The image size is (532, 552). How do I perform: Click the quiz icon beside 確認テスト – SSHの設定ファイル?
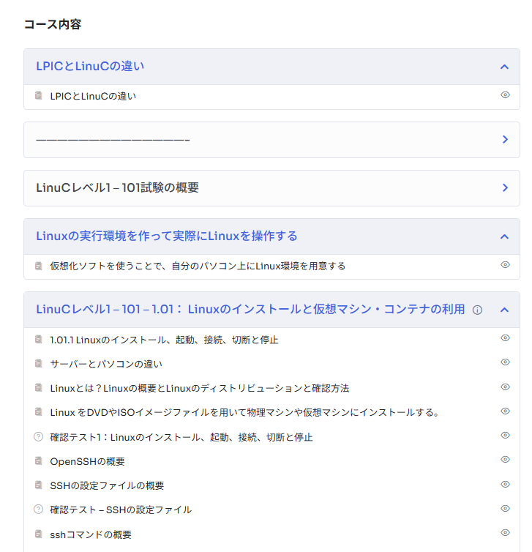click(x=39, y=510)
